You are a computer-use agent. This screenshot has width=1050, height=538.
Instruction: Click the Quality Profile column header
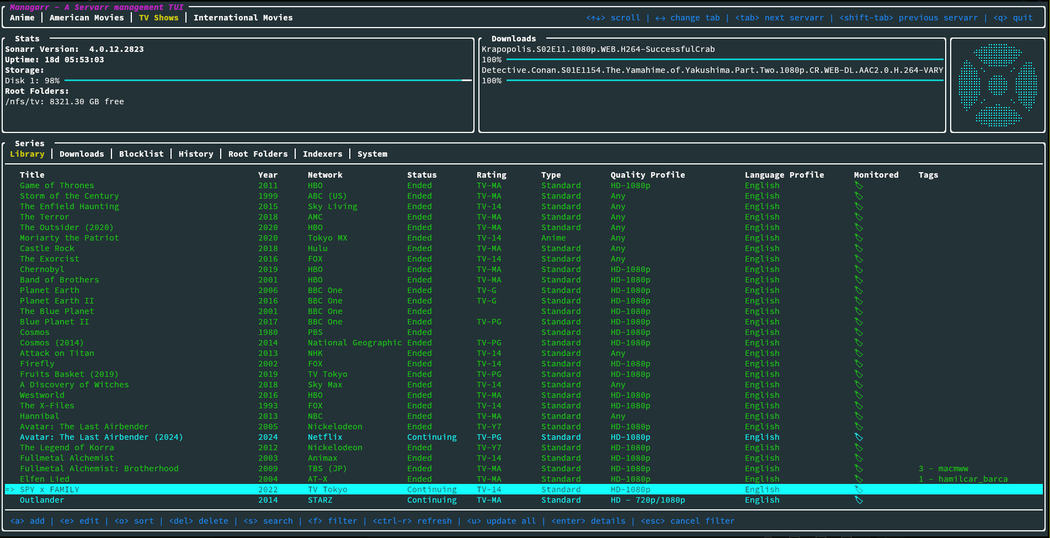click(x=647, y=175)
